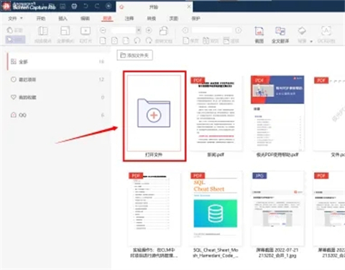Click the rotate document icon labeled 旋转文档
This screenshot has height=270, width=345.
pos(164,34)
